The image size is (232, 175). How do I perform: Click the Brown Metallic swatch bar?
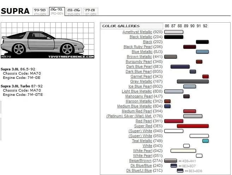171,57
